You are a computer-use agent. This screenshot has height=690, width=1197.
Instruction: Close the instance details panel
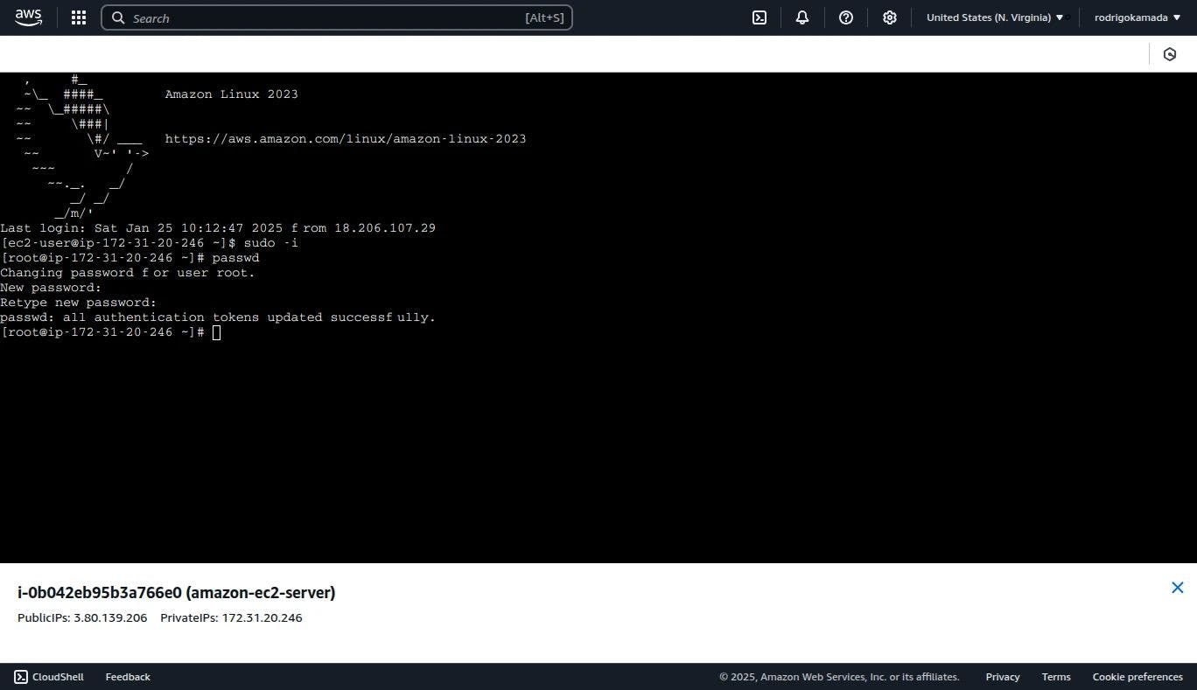pos(1178,588)
